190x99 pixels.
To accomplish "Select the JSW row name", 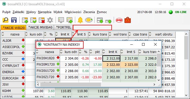I will pos(6,85).
